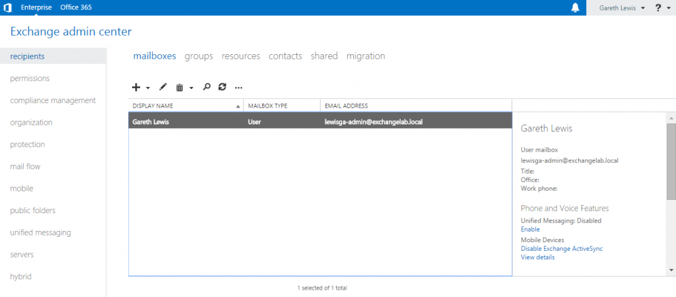
Task: Click Mailbox Type column header
Action: (x=282, y=106)
